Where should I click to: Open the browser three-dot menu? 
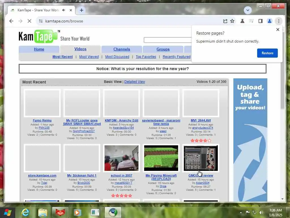[x=279, y=21]
